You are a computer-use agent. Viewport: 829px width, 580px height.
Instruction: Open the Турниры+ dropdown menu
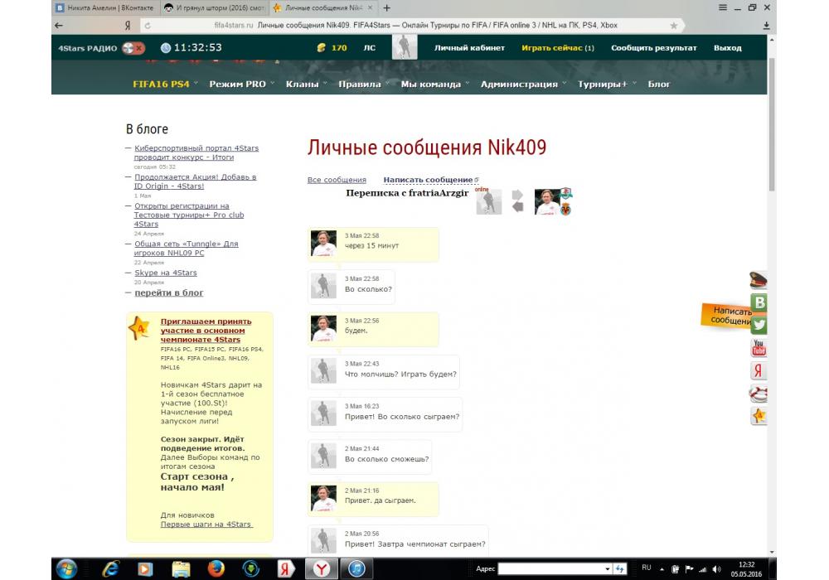[606, 84]
